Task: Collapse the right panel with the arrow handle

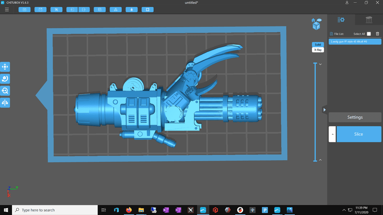Action: tap(325, 110)
